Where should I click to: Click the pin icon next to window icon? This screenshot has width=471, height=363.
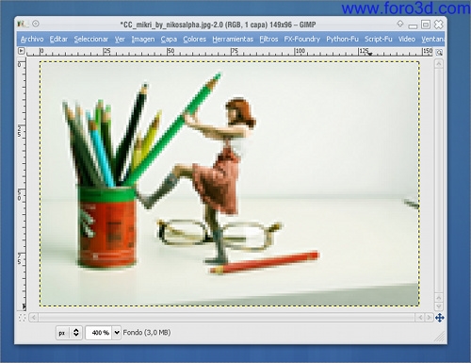tap(36, 24)
